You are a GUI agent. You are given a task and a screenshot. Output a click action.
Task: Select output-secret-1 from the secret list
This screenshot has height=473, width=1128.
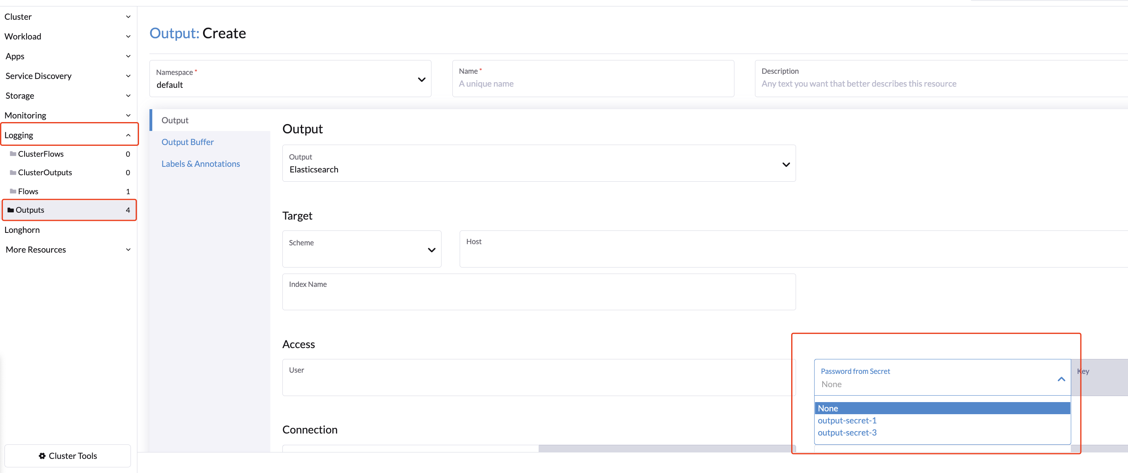[846, 420]
